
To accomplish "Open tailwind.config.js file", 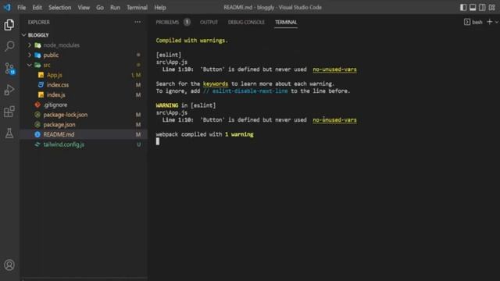I will click(84, 144).
